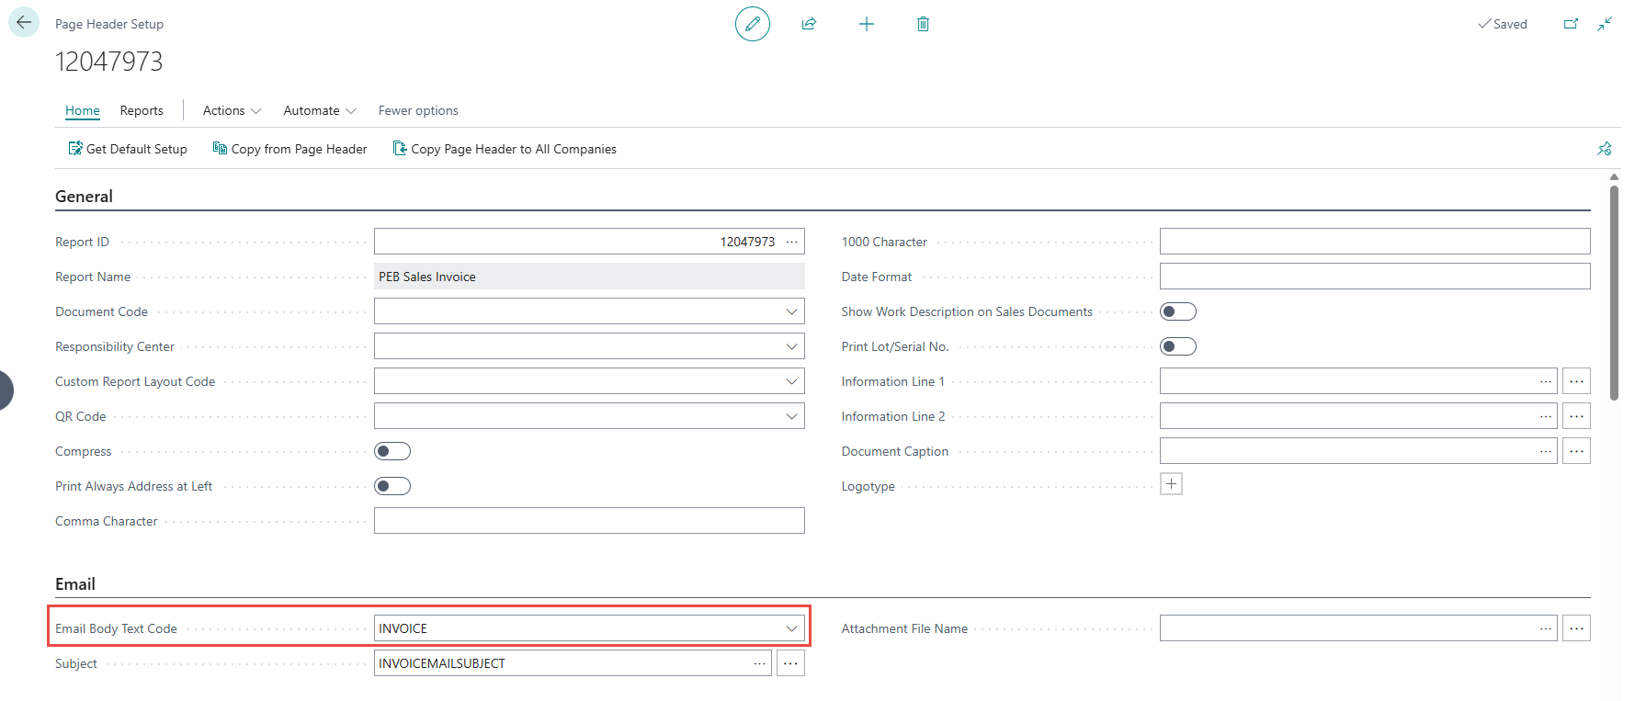
Task: Click the 1000 Character input field
Action: [x=1375, y=242]
